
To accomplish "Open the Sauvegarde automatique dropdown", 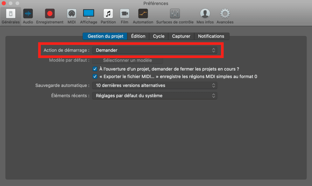I will click(x=155, y=85).
